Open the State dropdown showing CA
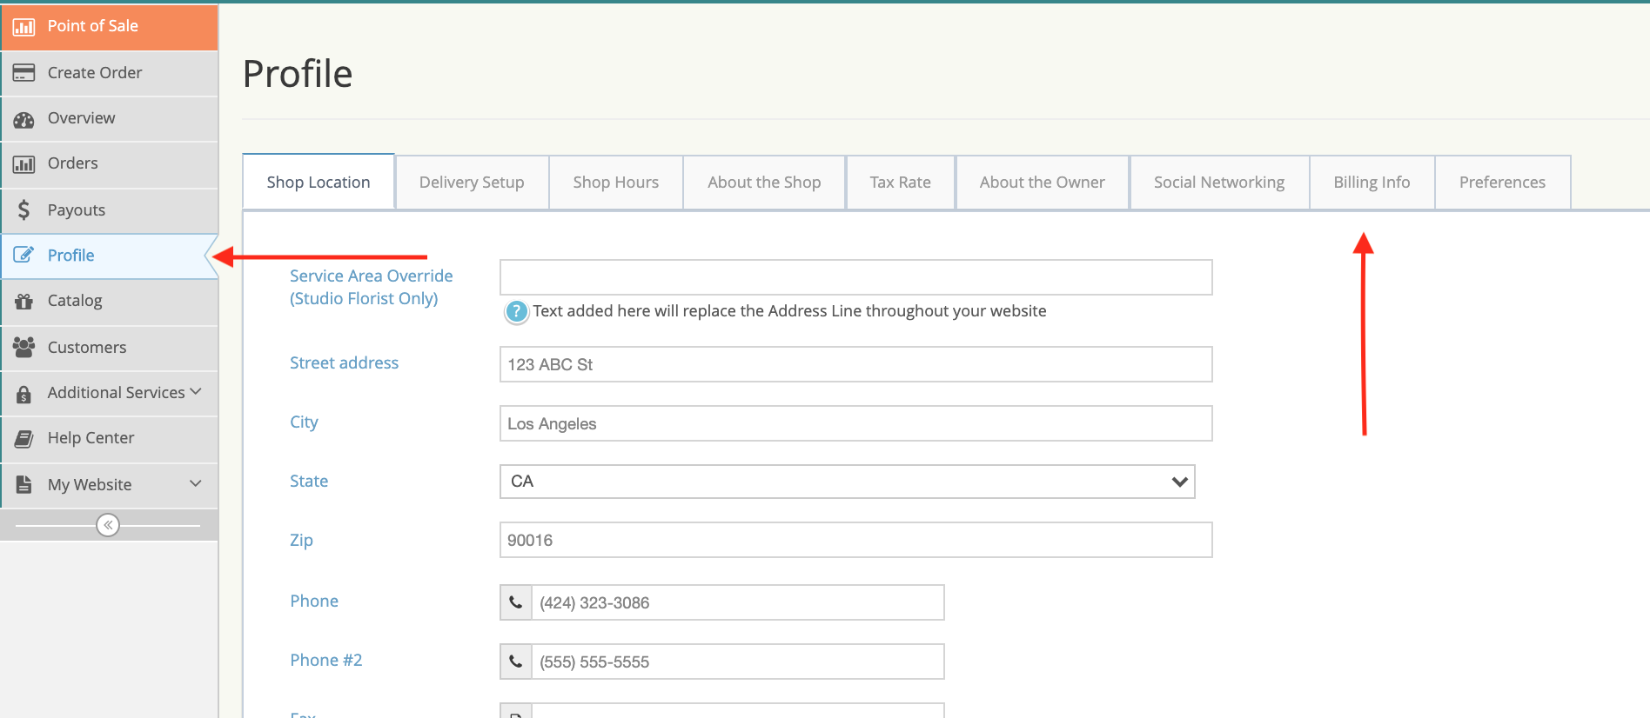 pyautogui.click(x=847, y=482)
